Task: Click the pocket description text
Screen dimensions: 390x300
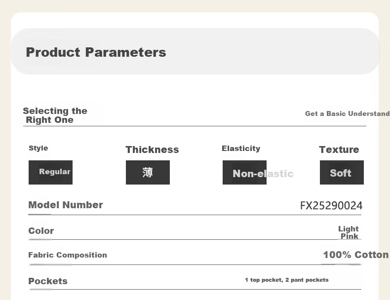Action: (286, 280)
